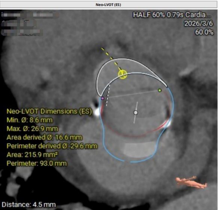Click the yellow circle marker on the contour
The height and width of the screenshot is (210, 218).
122,74
